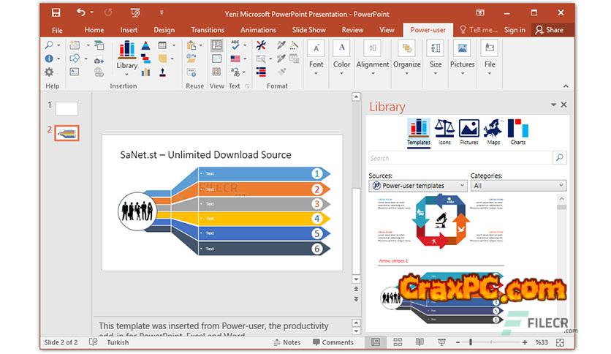Click the settings gear icon in Help group
Image resolution: width=611 pixels, height=354 pixels.
[49, 72]
